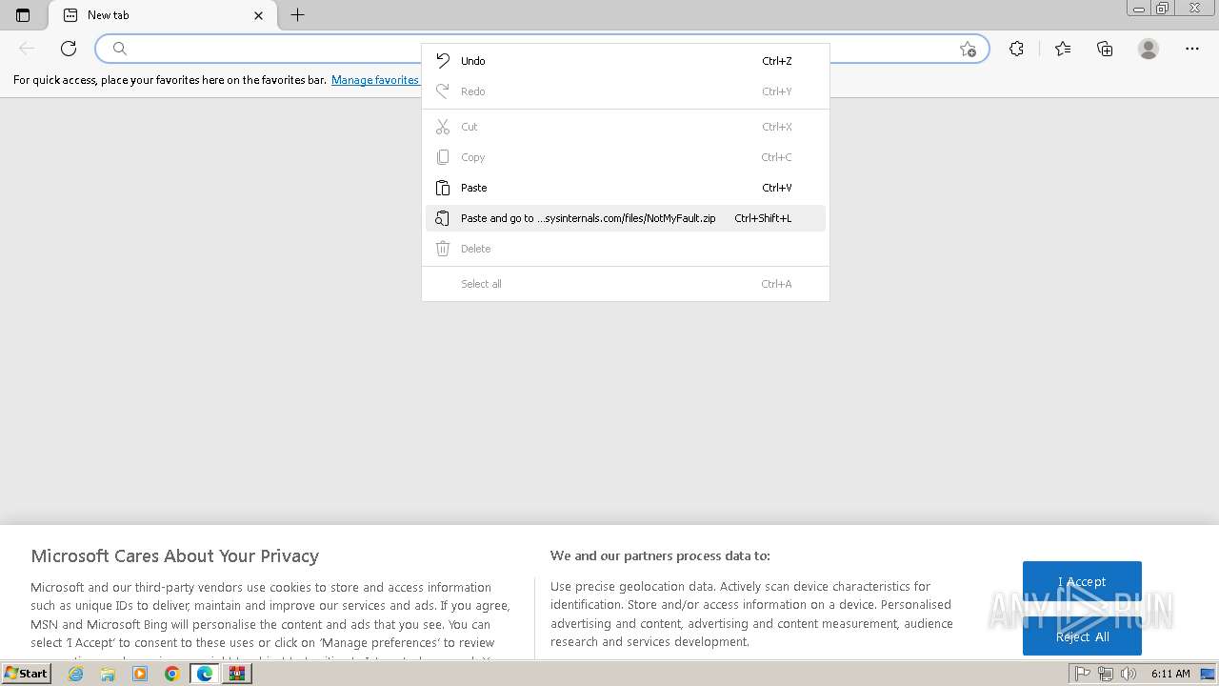1219x686 pixels.
Task: Choose Select all from the context menu
Action: click(626, 284)
